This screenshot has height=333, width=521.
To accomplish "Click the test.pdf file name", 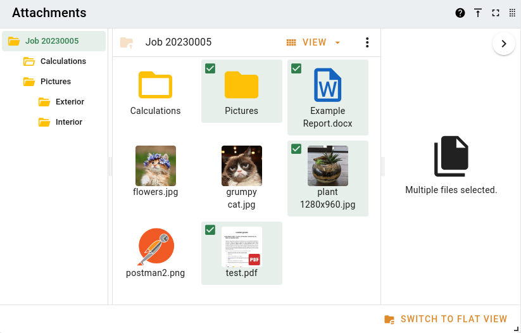I will click(242, 273).
